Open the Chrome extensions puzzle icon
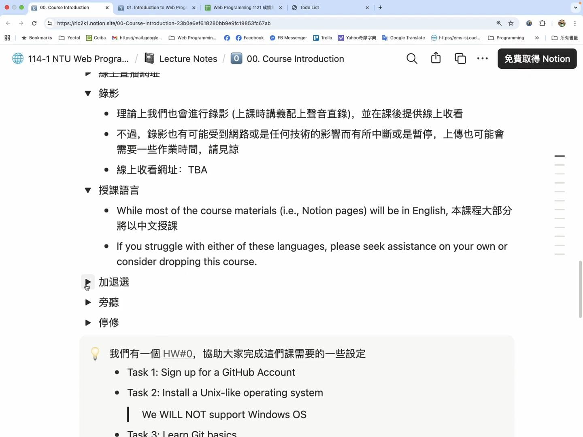The image size is (583, 437). [543, 23]
